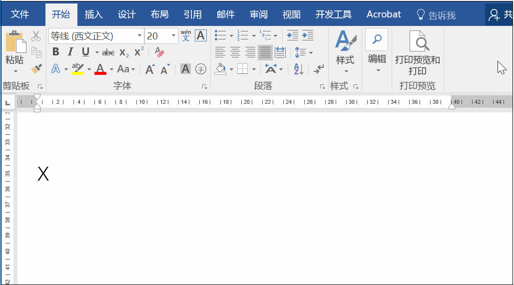This screenshot has width=514, height=285.
Task: Toggle superscript formatting
Action: [x=139, y=51]
